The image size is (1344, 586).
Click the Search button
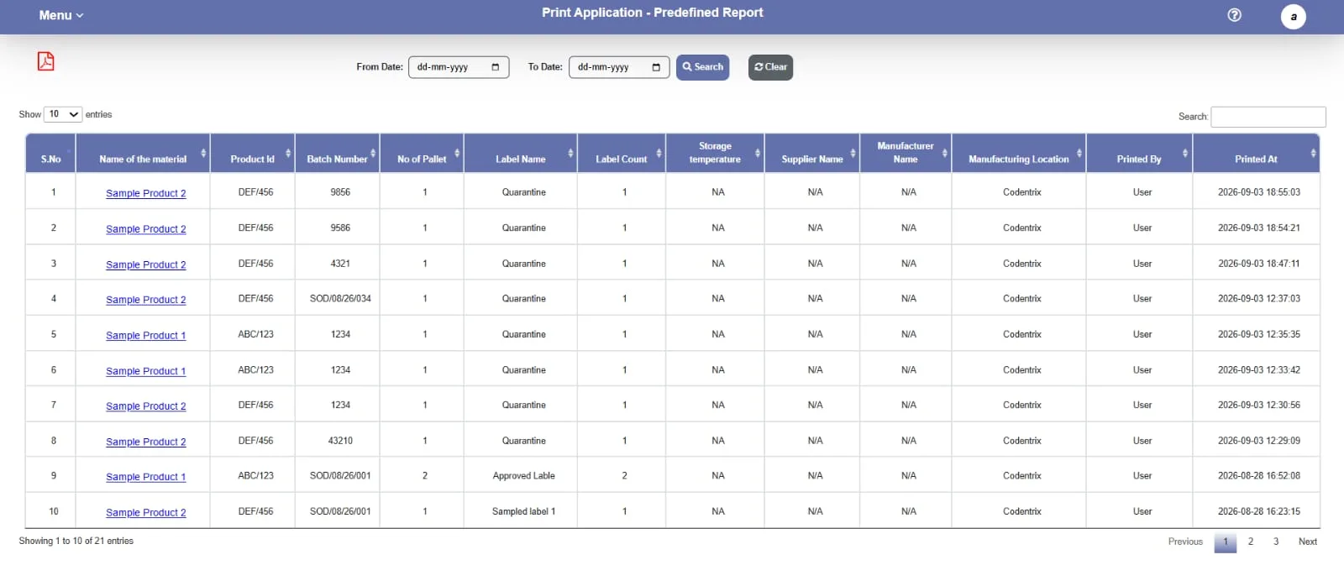702,67
